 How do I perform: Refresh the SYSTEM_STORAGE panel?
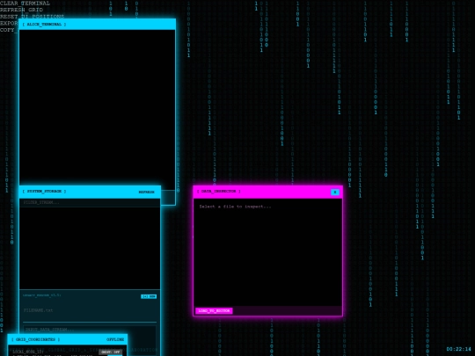[147, 192]
